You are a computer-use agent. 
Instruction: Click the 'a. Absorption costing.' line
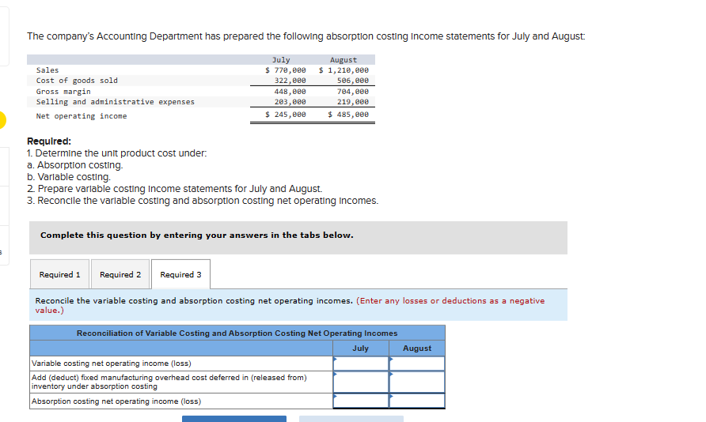pos(74,165)
